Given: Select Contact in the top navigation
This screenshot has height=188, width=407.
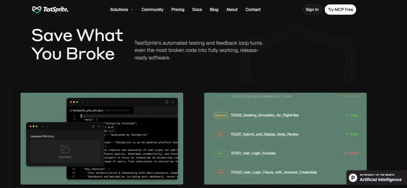Looking at the screenshot, I should pyautogui.click(x=253, y=10).
